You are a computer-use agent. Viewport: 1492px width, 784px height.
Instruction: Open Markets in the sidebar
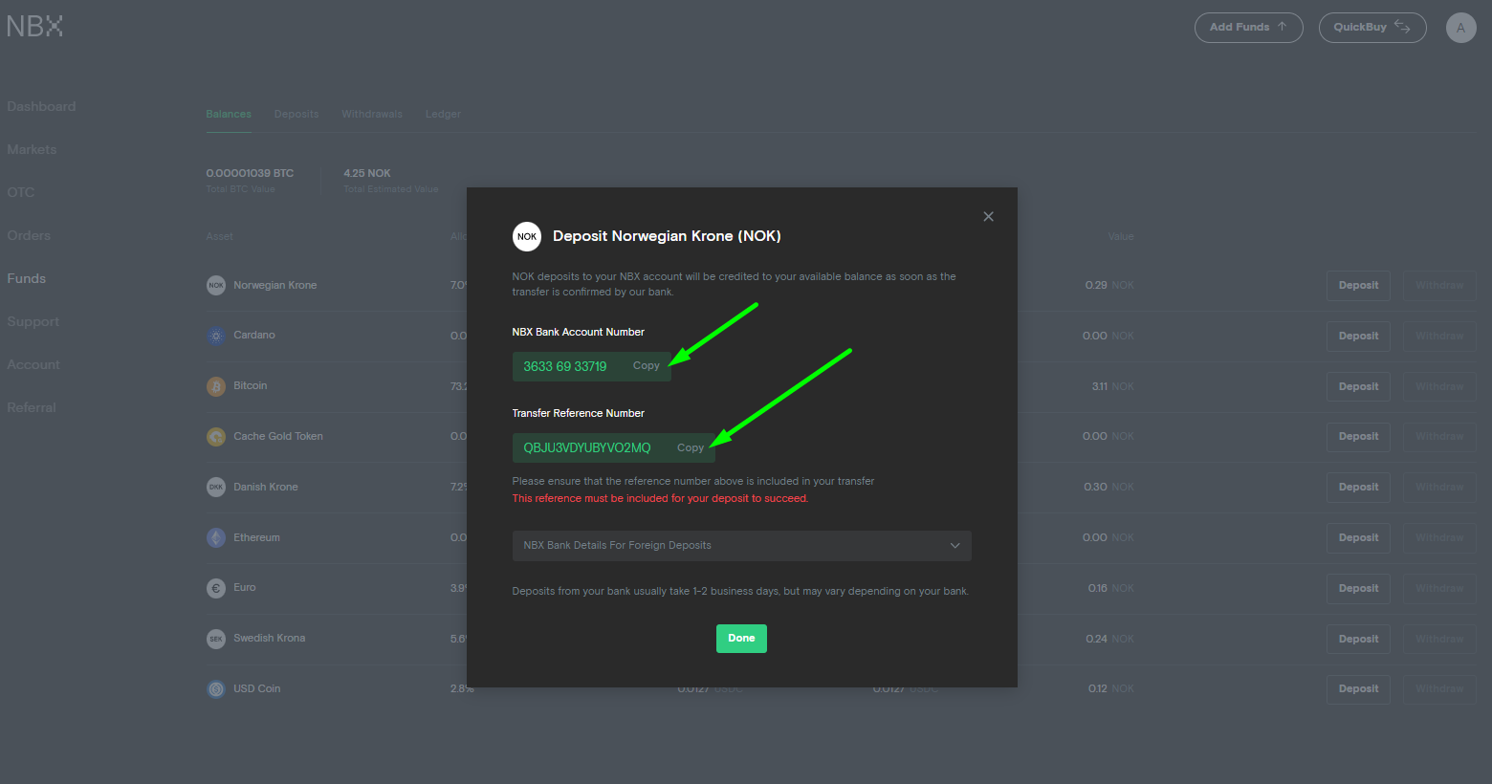[x=32, y=149]
